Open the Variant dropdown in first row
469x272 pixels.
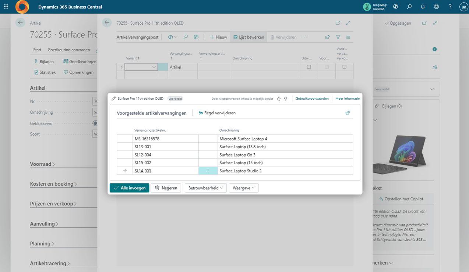(154, 67)
